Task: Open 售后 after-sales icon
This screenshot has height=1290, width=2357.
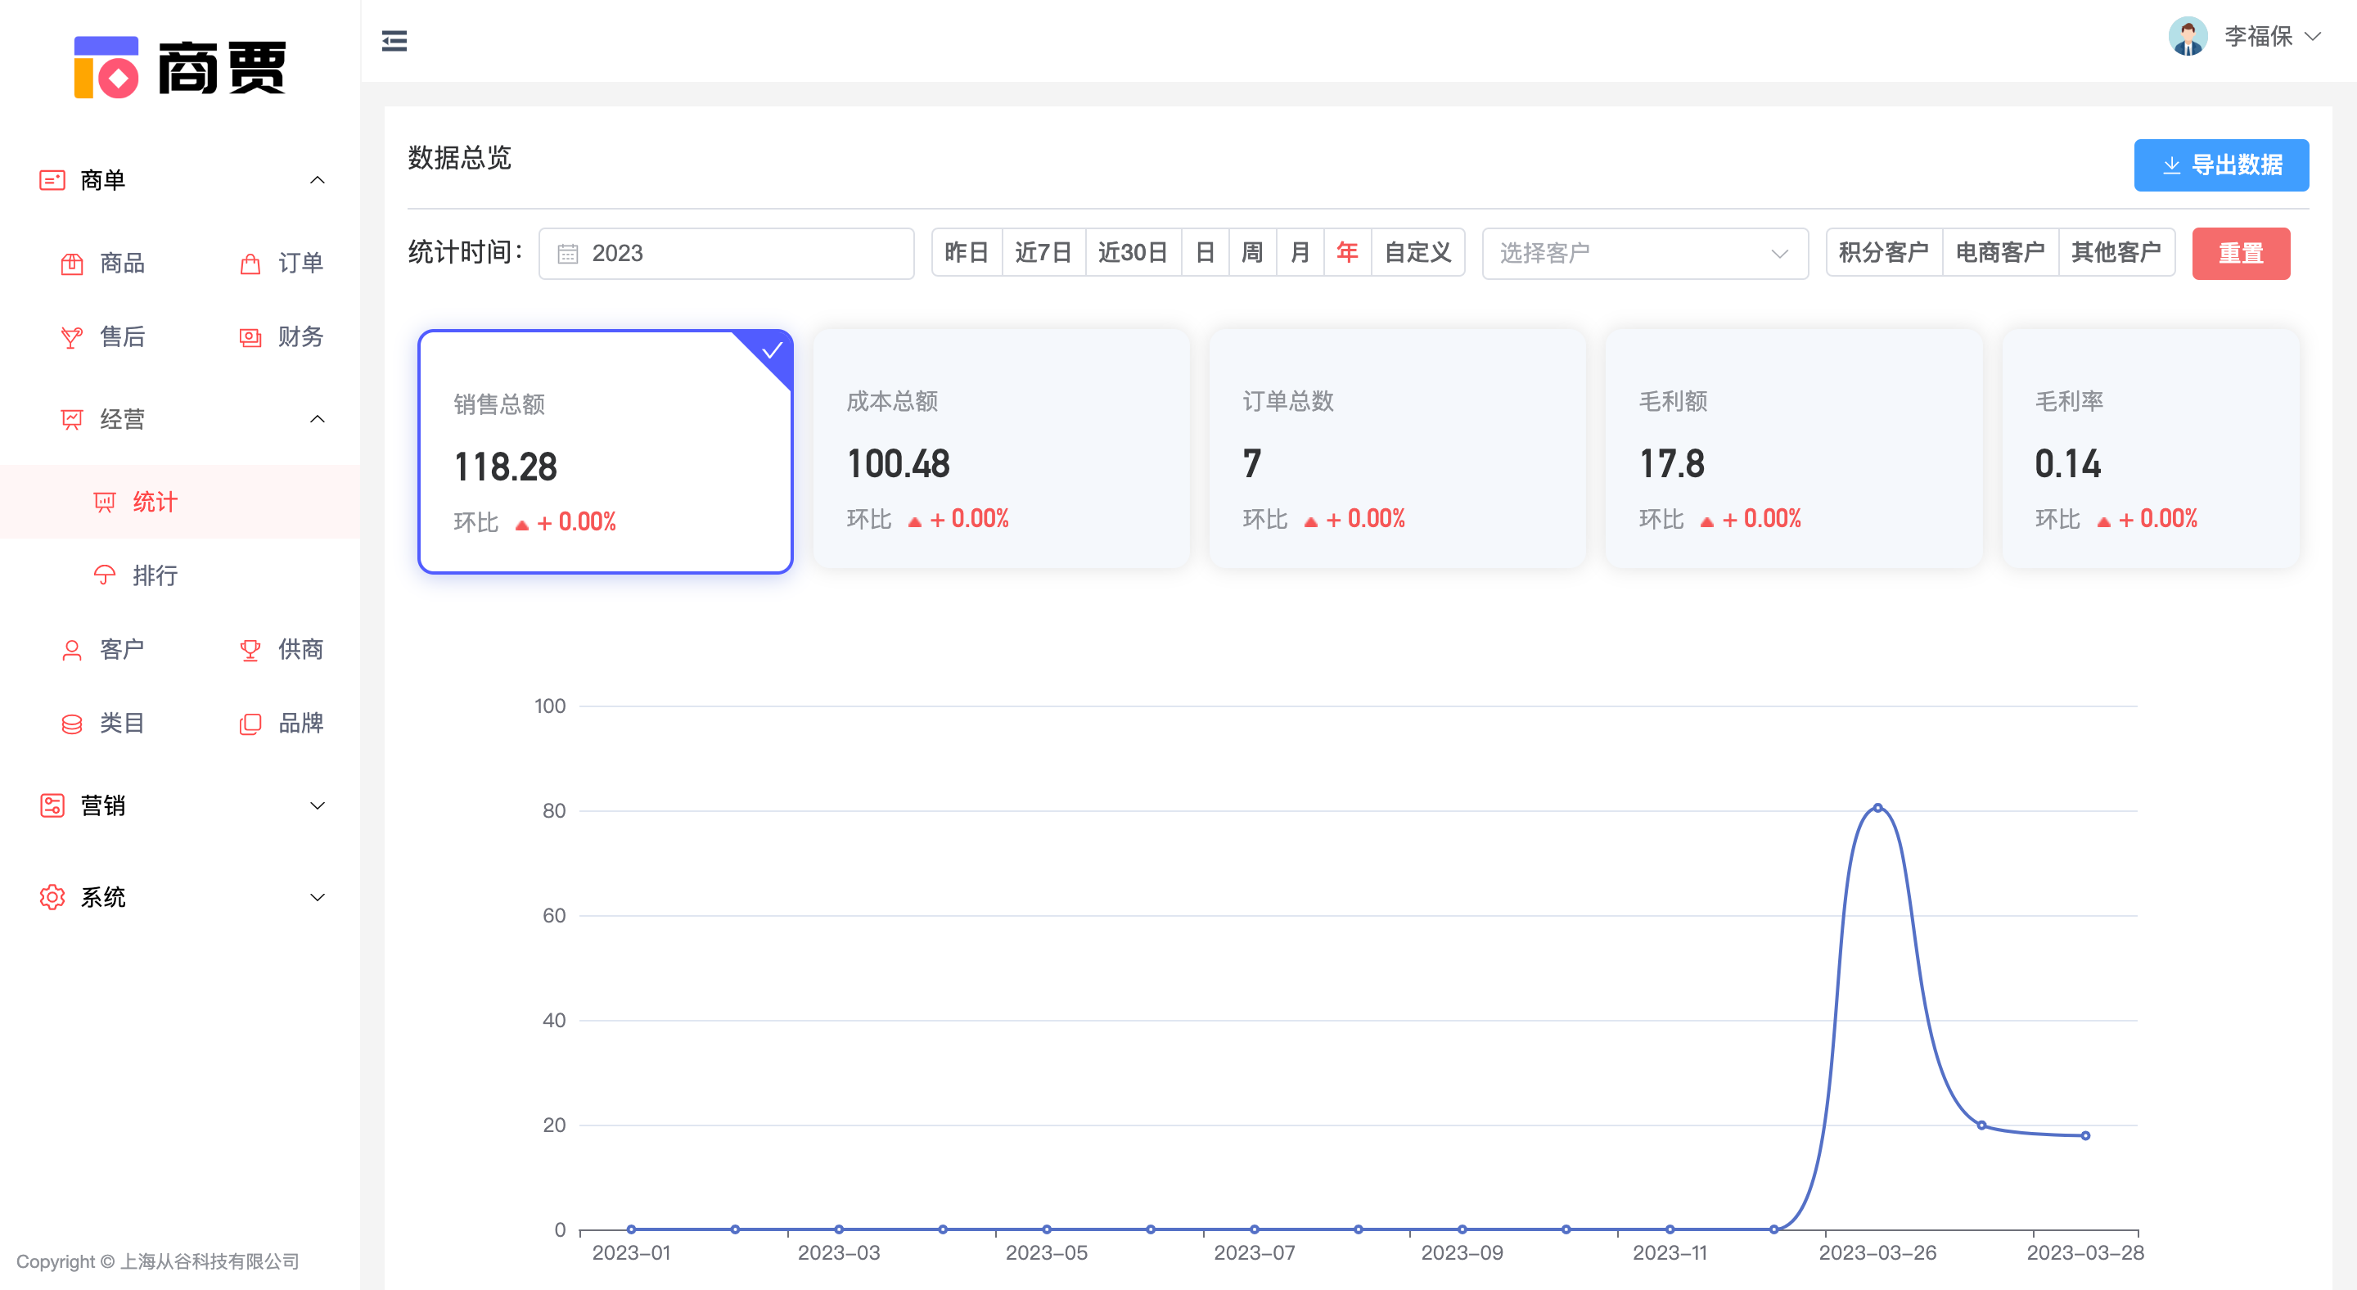Action: click(x=71, y=337)
